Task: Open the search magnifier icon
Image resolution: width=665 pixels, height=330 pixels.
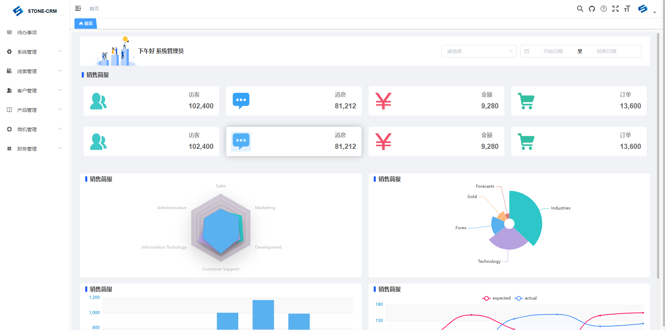Action: point(580,9)
